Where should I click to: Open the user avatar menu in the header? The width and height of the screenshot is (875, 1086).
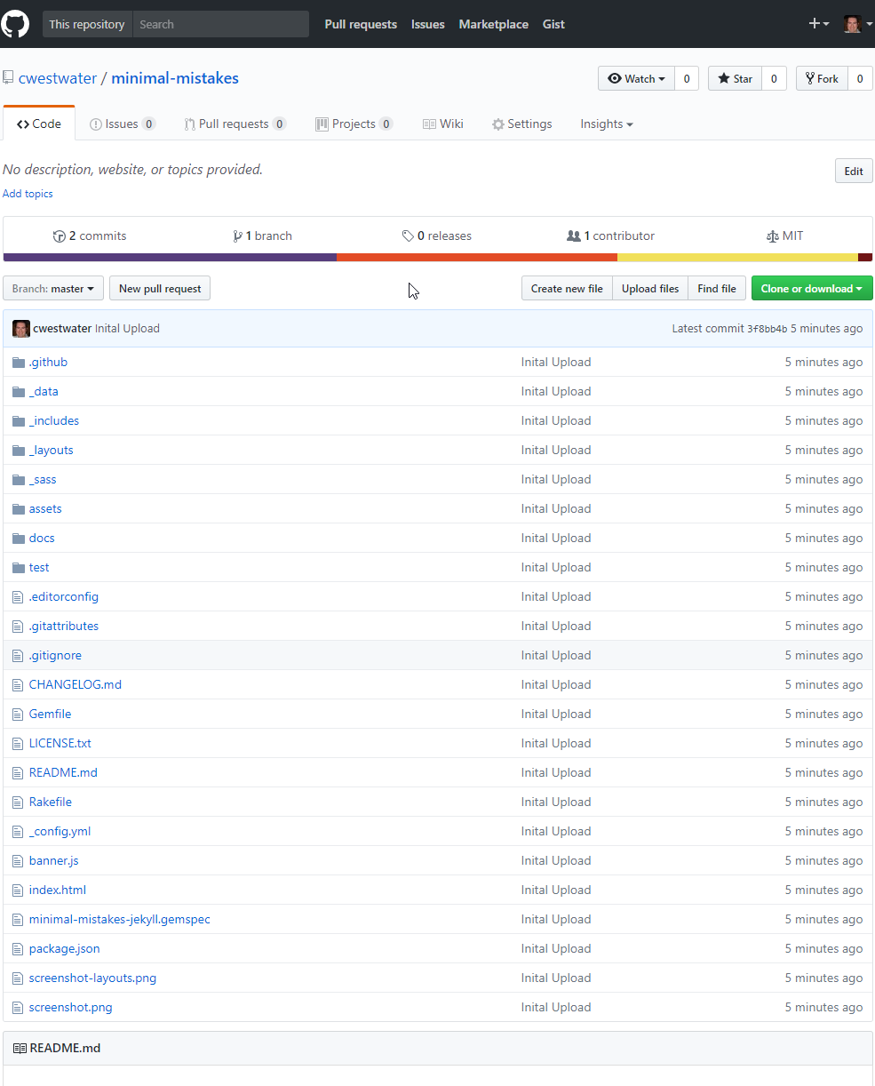(857, 24)
